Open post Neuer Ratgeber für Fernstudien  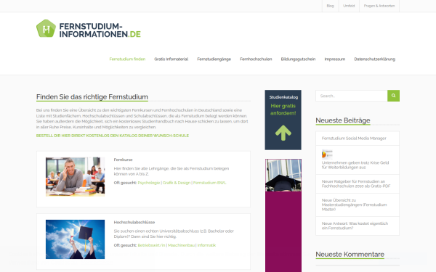356,184
